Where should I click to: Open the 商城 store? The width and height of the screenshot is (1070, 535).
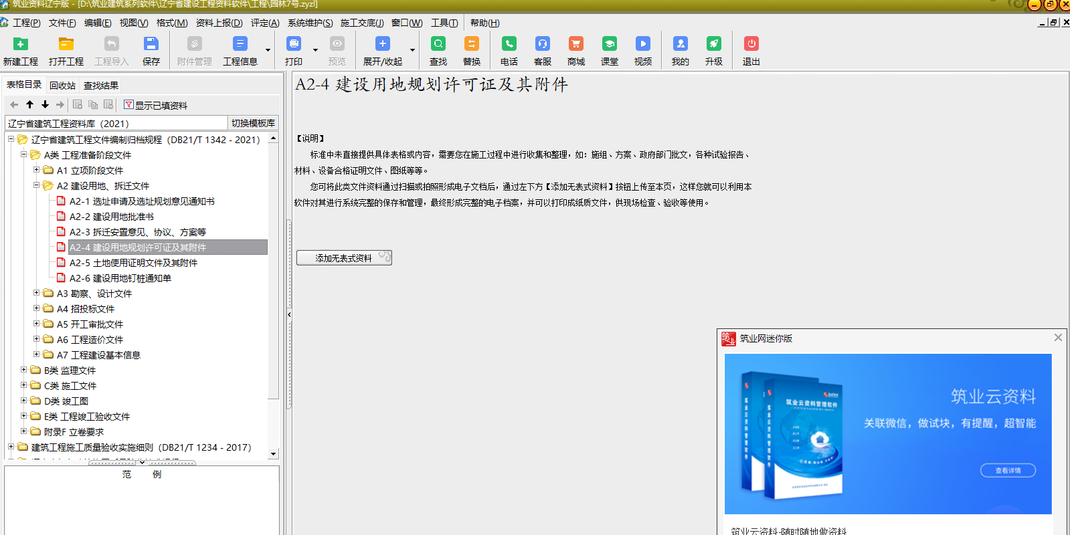576,51
